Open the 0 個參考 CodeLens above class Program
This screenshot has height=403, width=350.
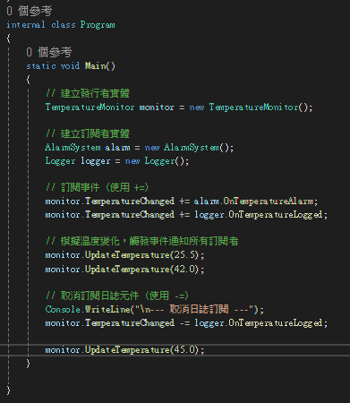[x=30, y=11]
